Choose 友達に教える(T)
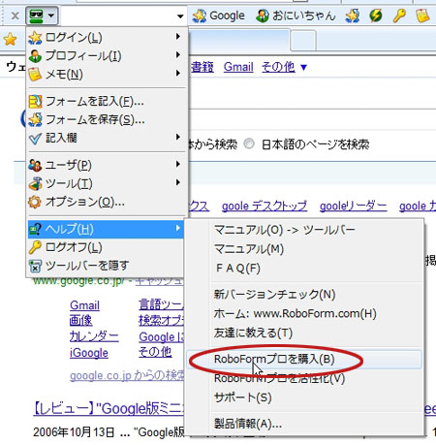Viewport: 436px width, 445px height. (304, 333)
